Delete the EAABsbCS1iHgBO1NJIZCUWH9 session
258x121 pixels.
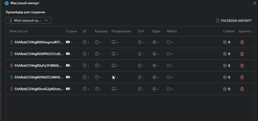pyautogui.click(x=242, y=77)
